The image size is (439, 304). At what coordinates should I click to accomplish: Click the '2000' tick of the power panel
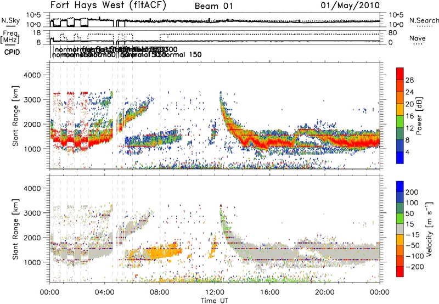coord(32,124)
